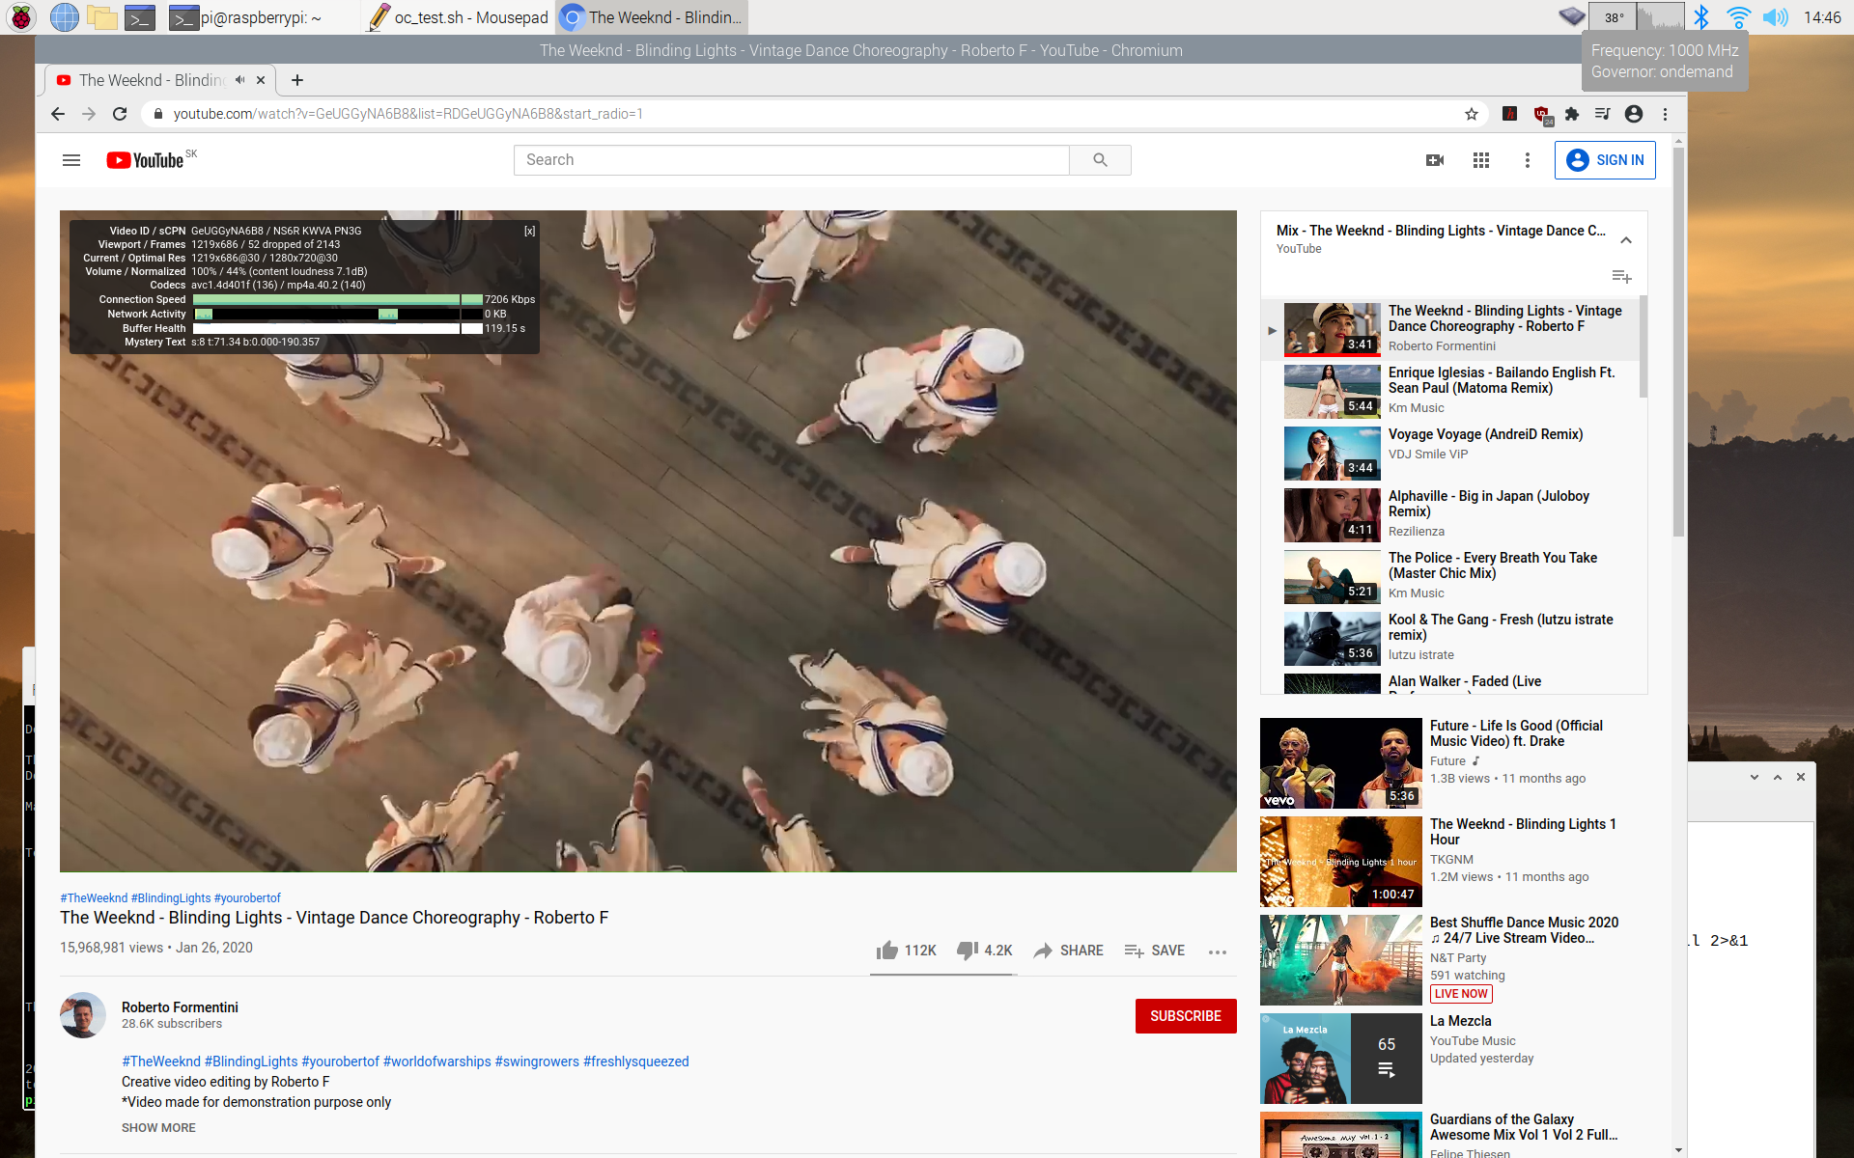1854x1158 pixels.
Task: Like the video with thumbs up
Action: click(887, 951)
